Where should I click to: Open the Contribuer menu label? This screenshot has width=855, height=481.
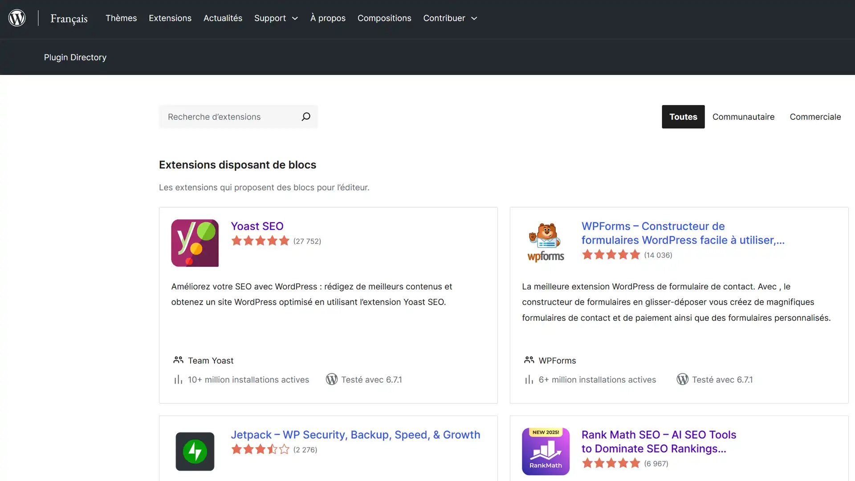(x=444, y=18)
